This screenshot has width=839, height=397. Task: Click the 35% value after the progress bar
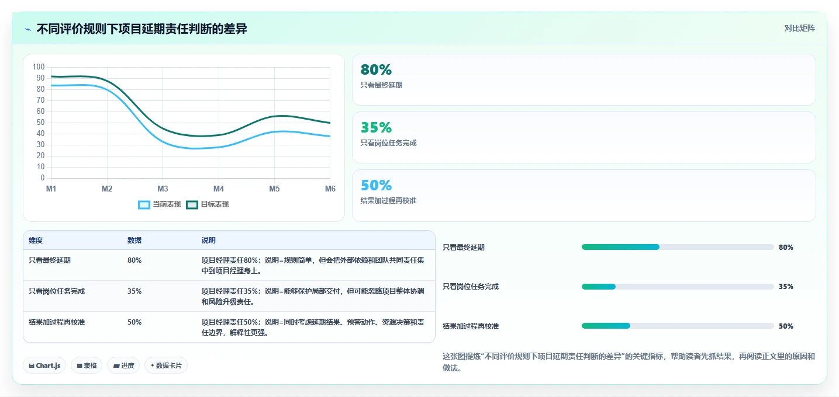786,287
